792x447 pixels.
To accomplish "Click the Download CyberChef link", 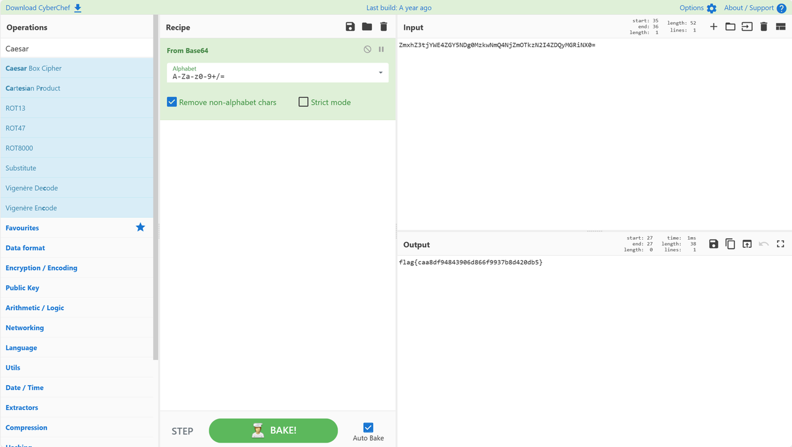I will (x=43, y=8).
